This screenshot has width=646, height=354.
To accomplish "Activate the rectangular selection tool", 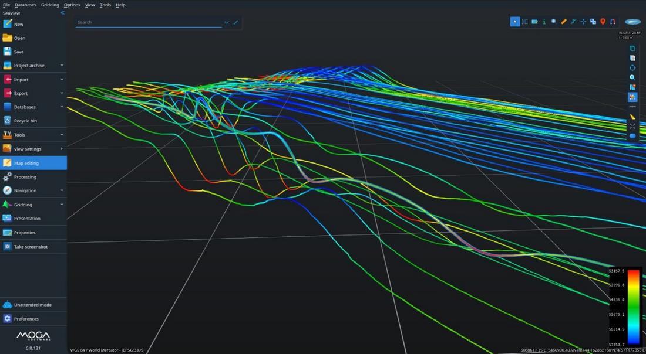I will click(x=525, y=22).
